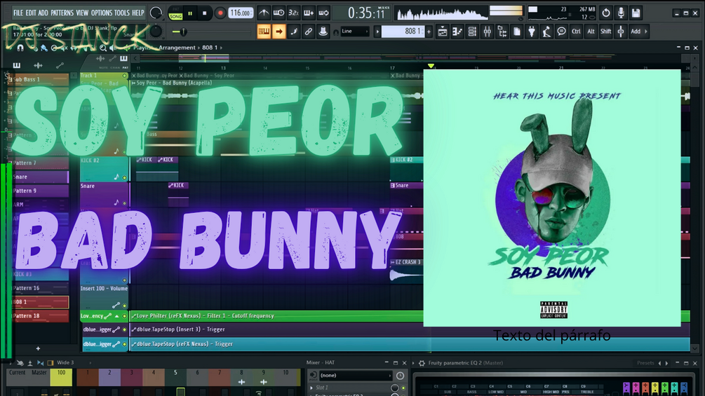Open the Add toolbar dropdown

click(x=638, y=32)
